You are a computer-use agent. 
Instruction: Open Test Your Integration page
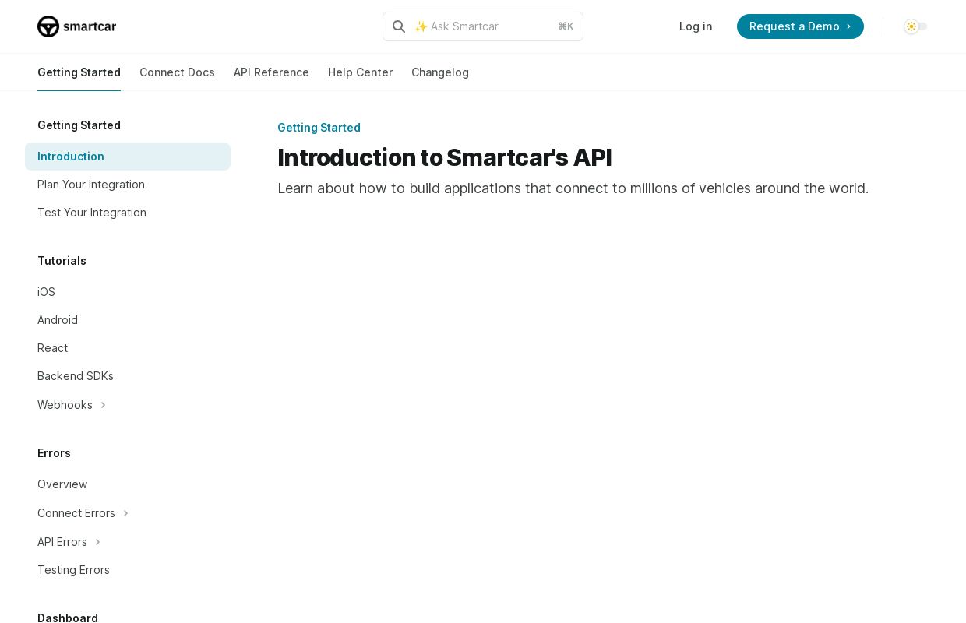[x=128, y=213]
